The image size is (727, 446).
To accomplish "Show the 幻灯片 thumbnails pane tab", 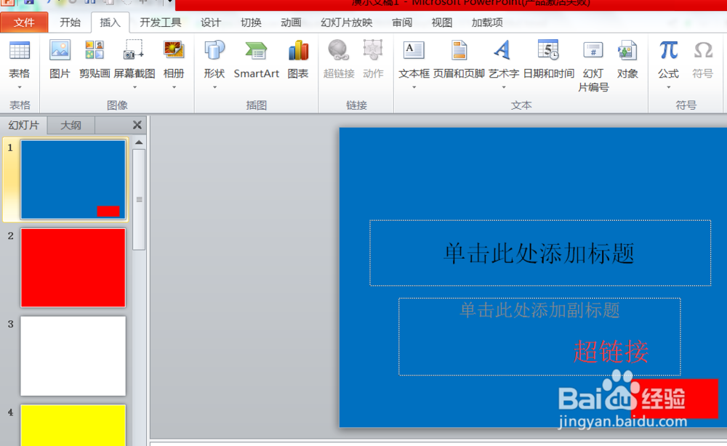I will [x=24, y=125].
